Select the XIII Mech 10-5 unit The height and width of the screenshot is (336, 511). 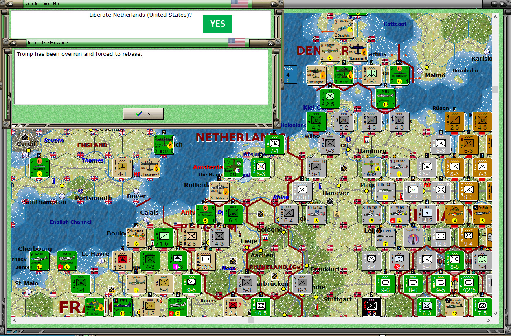(261, 307)
